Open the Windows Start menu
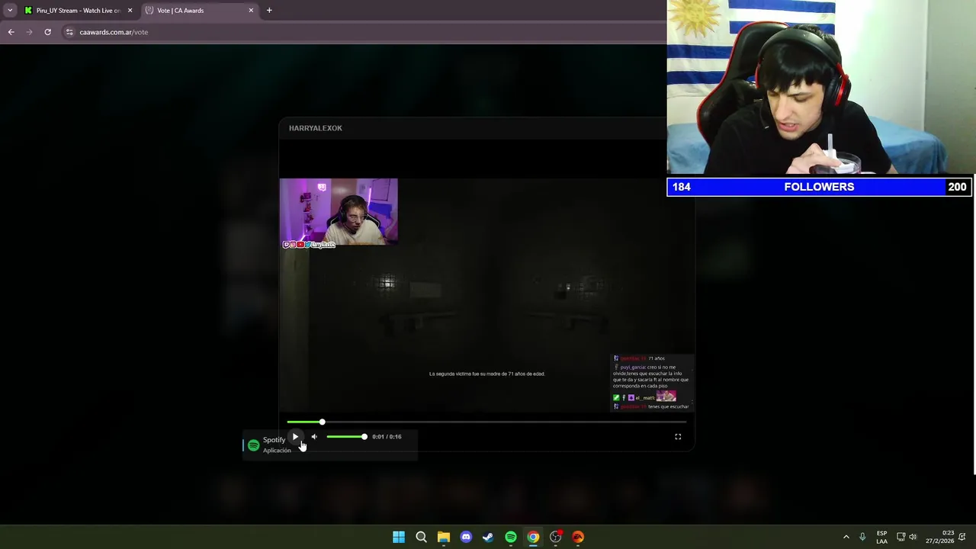 pyautogui.click(x=399, y=537)
